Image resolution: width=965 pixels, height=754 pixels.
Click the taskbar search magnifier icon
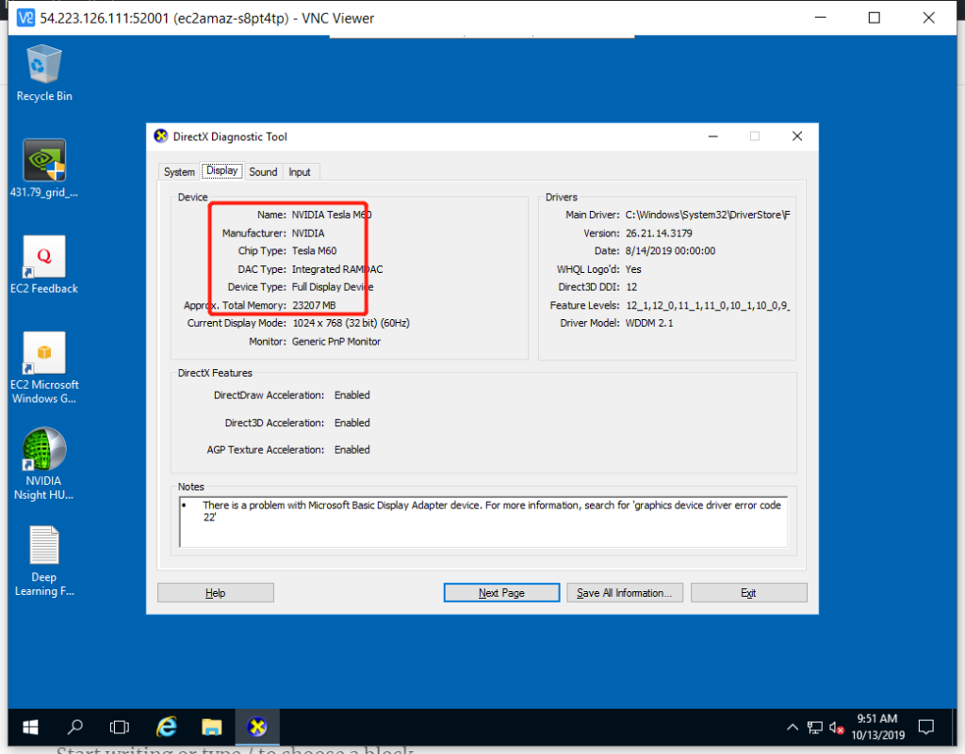75,727
